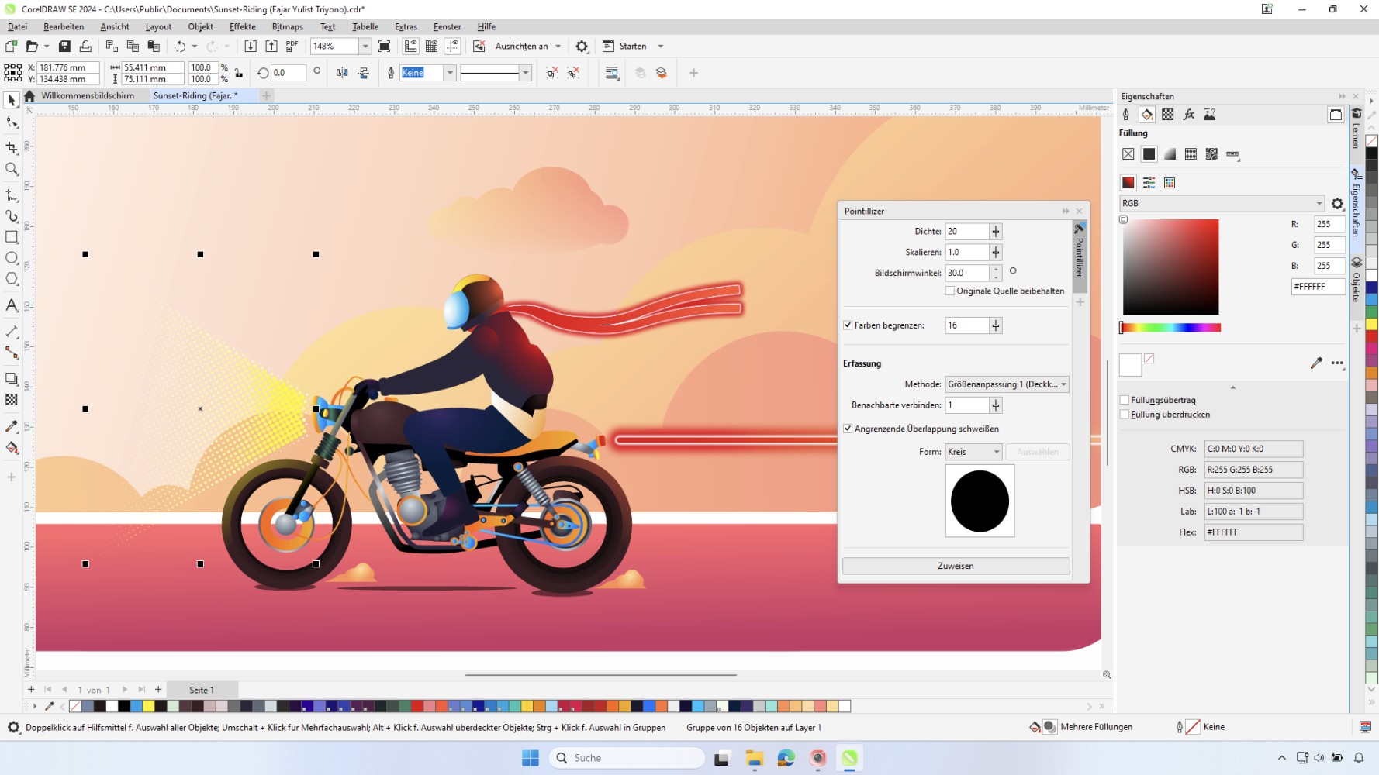The height and width of the screenshot is (775, 1379).
Task: Open the Bitmaps menu
Action: tap(287, 26)
